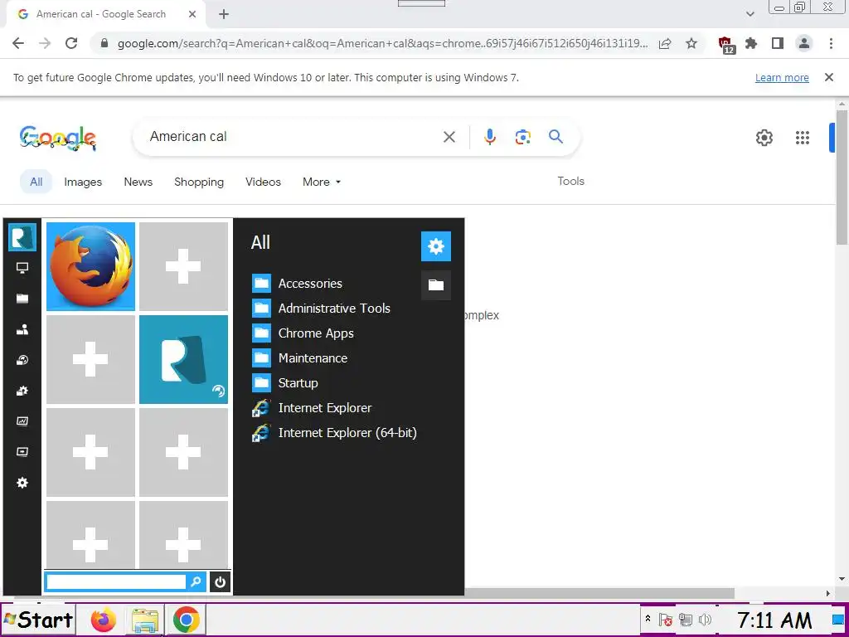Expand the Startup folder

[285, 383]
